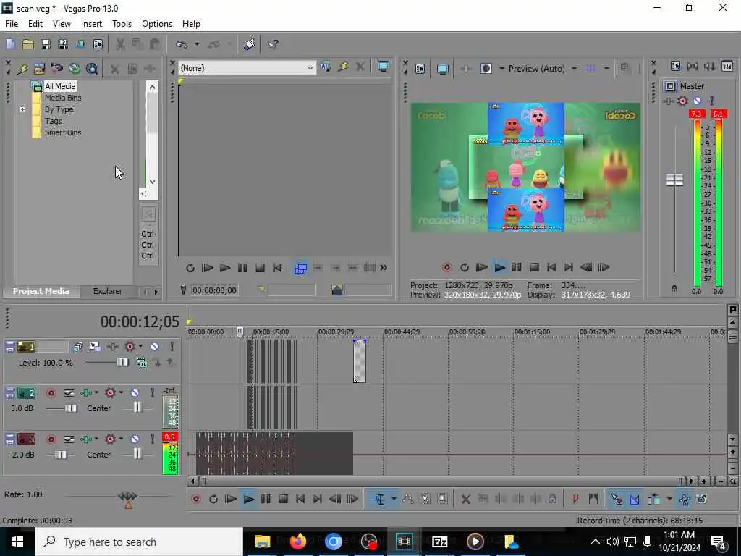Select the video event on track 1

tap(360, 361)
